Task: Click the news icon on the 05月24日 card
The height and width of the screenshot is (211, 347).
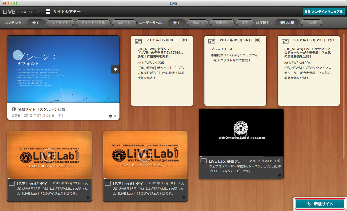Action: pyautogui.click(x=211, y=41)
